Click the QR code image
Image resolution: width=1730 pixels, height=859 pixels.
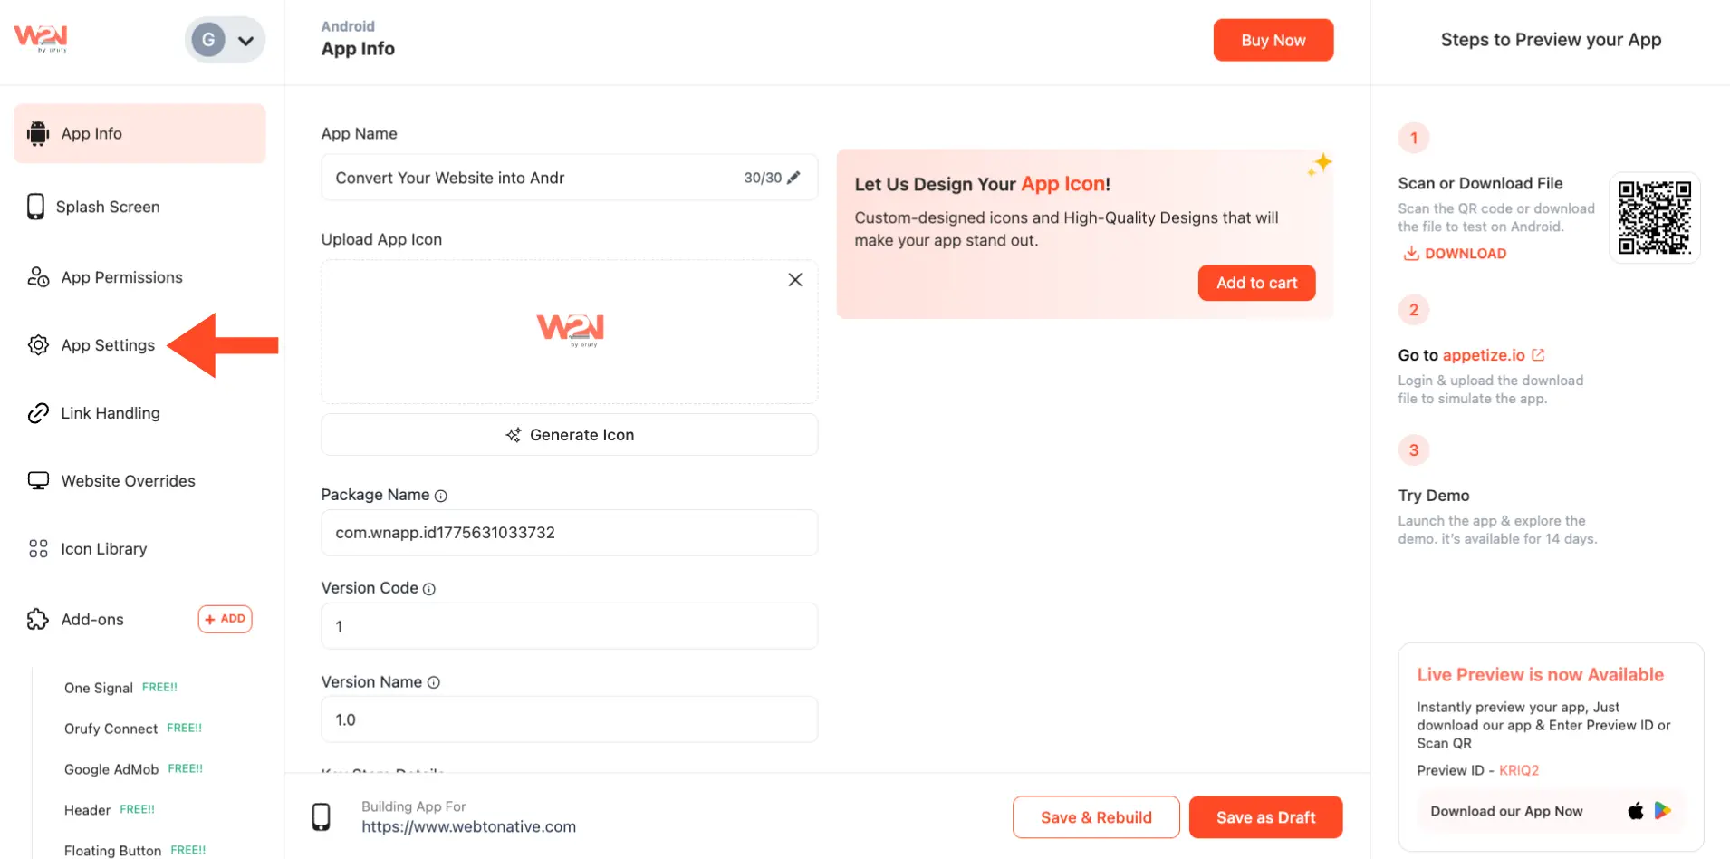[x=1654, y=217]
